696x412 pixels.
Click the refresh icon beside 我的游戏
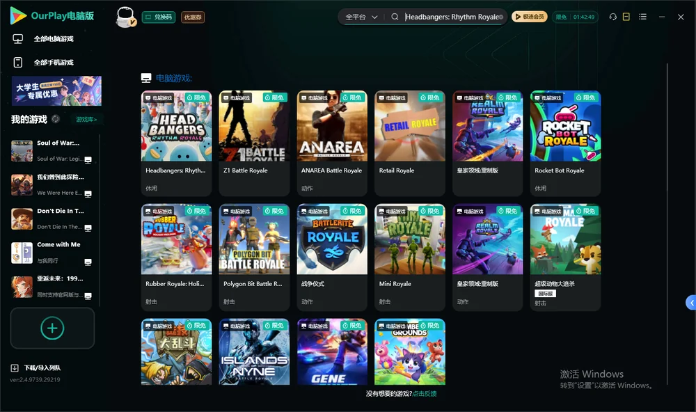(56, 119)
